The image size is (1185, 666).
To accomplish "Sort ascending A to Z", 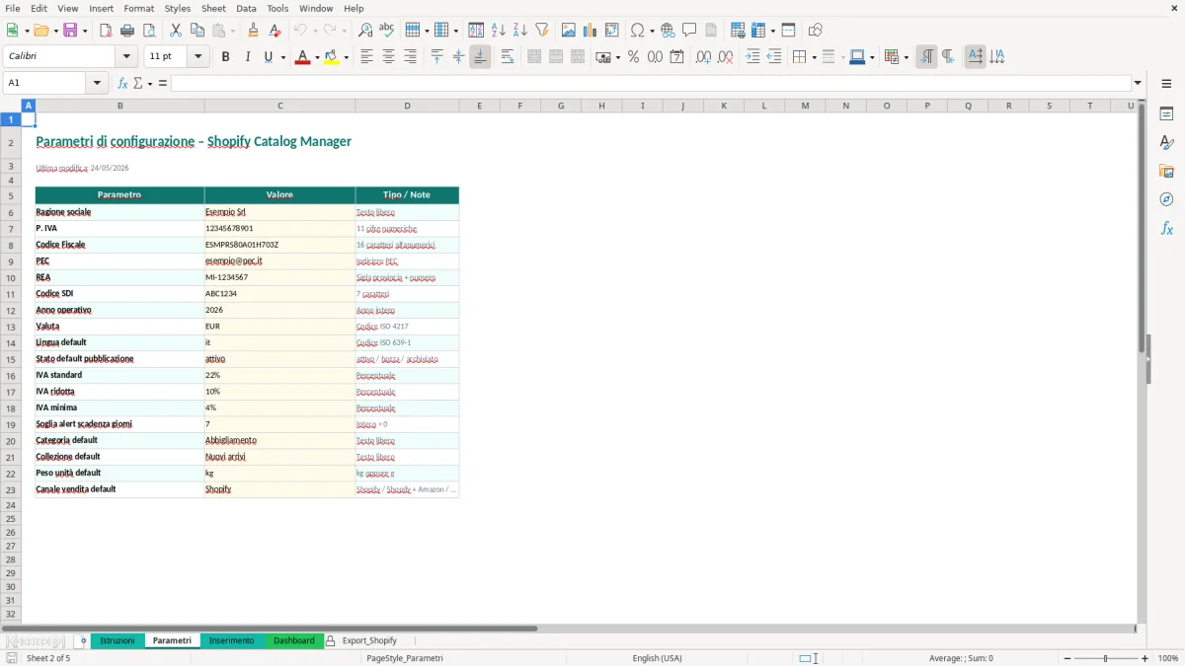I will coord(499,31).
